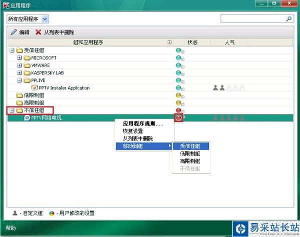Screen dimensions: 300x237
Task: Collapse the 不信任组 tree node
Action: click(x=12, y=110)
